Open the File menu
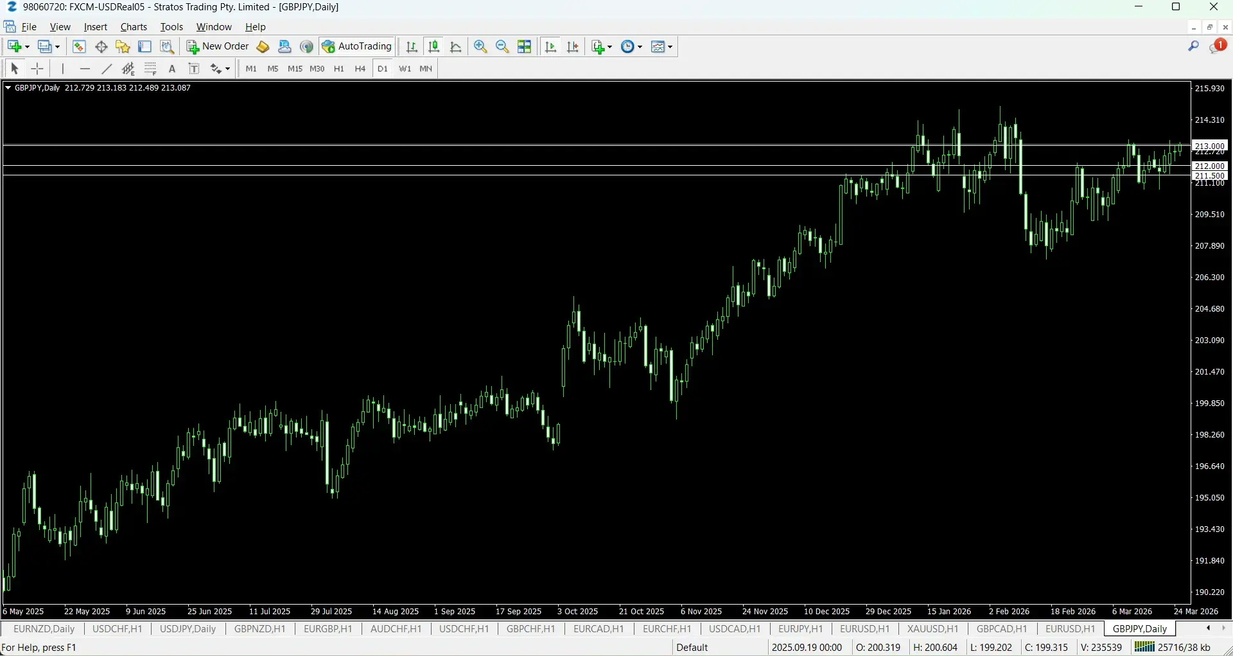 29,27
